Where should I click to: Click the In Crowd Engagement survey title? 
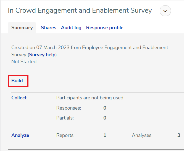pos(80,10)
